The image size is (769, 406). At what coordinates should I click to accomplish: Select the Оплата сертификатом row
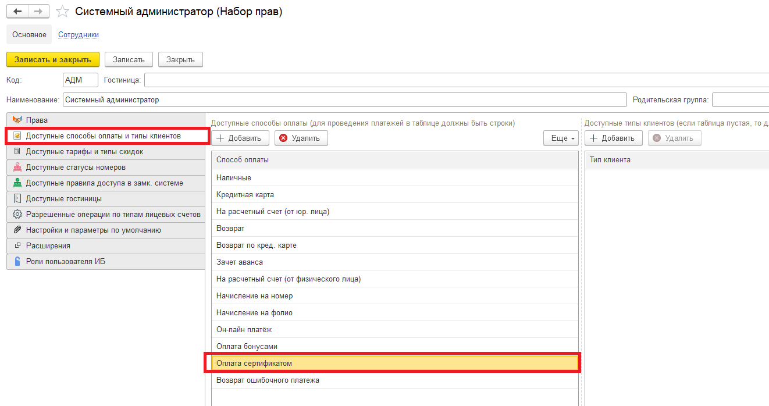pos(395,363)
